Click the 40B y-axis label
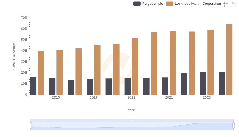Viewport: 239px width, 137px height. coord(24,51)
